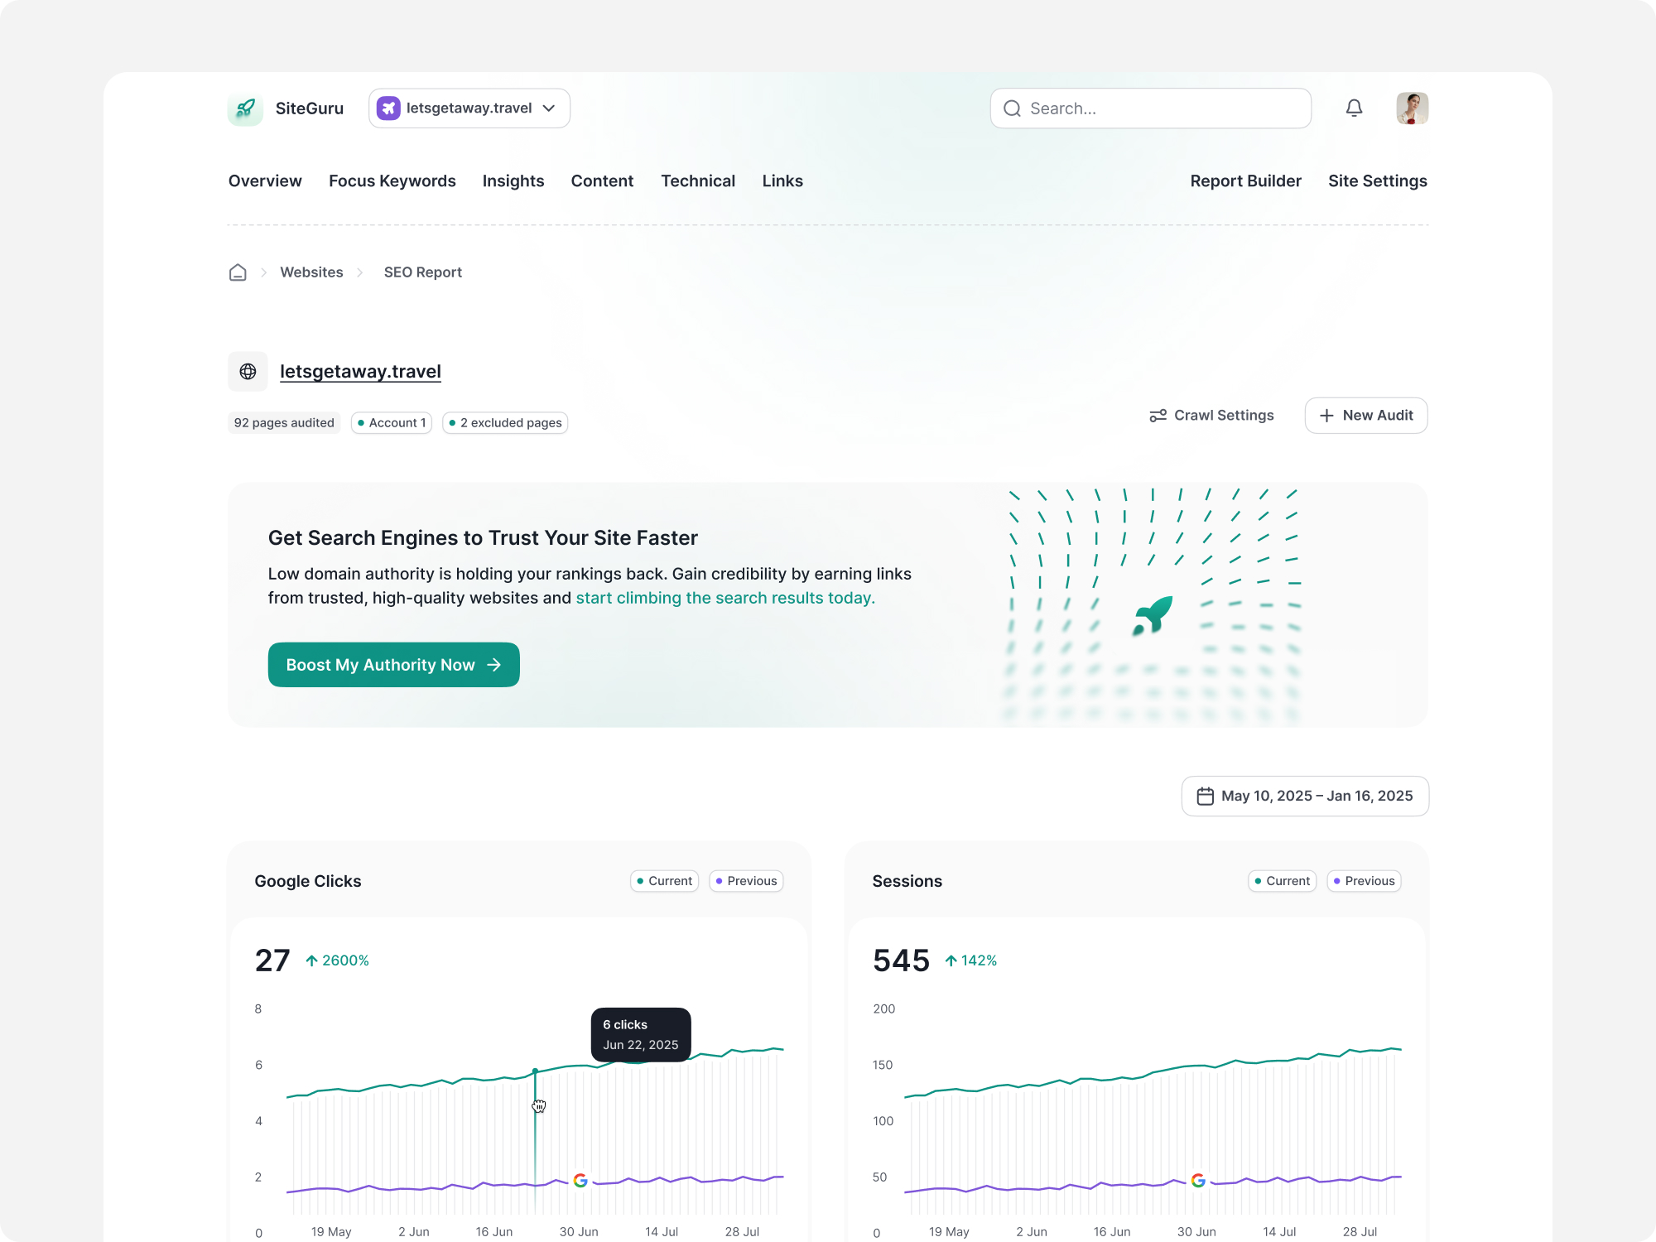Open Site Settings
This screenshot has height=1242, width=1656.
[x=1378, y=181]
